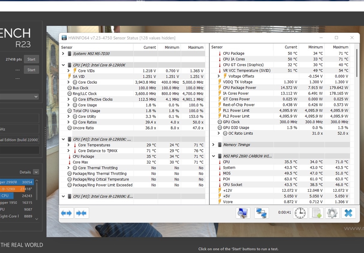Viewport: 364px width, 253px height.
Task: Click the icon beside Uncore Ratio
Action: 69,128
